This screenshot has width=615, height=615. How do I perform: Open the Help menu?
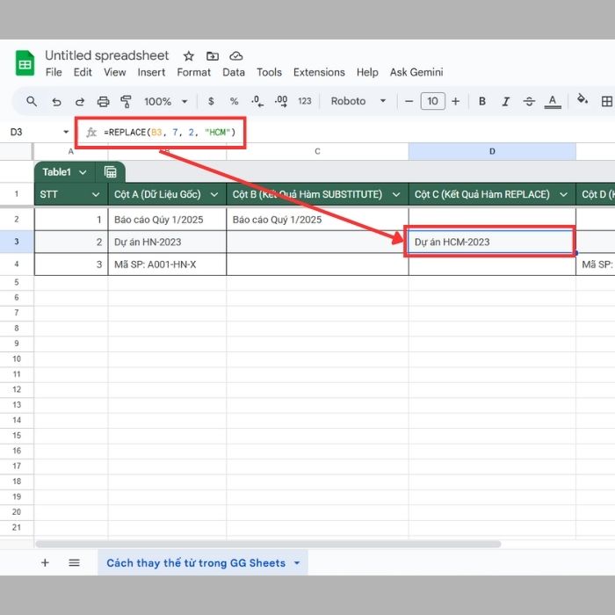point(367,72)
